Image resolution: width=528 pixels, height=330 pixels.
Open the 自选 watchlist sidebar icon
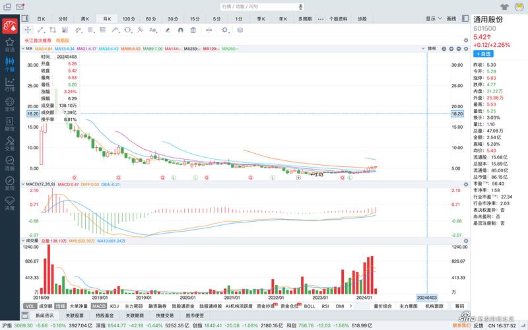[x=10, y=46]
